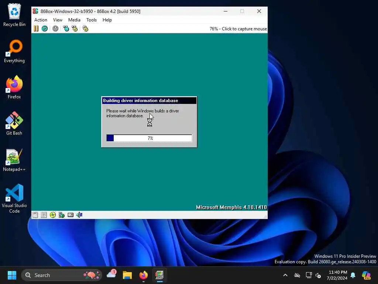Click 'Microsoft Memphis 4.10.1410' build text
The height and width of the screenshot is (284, 378).
tap(231, 207)
